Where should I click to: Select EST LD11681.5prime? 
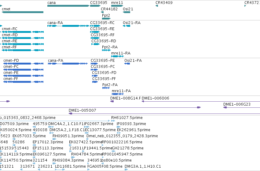60,169
